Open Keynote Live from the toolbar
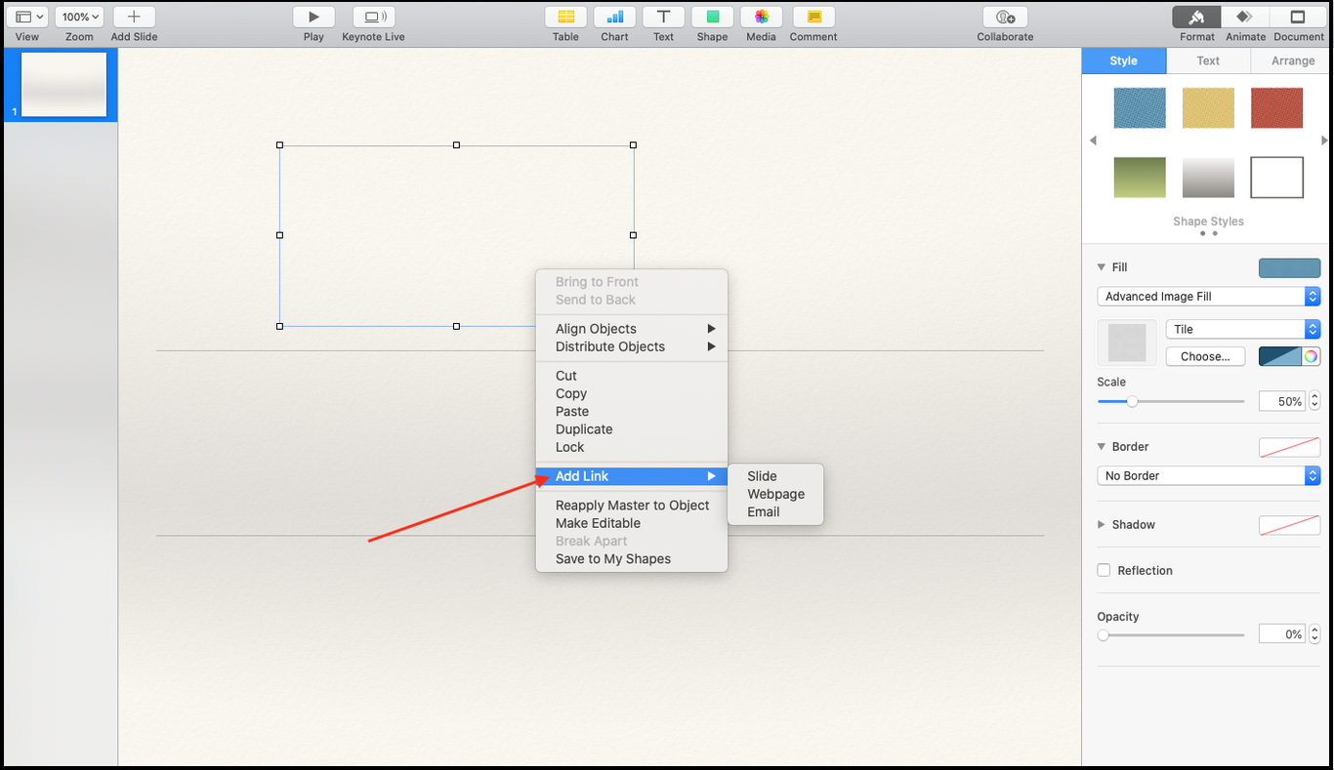Image resolution: width=1334 pixels, height=770 pixels. [373, 18]
